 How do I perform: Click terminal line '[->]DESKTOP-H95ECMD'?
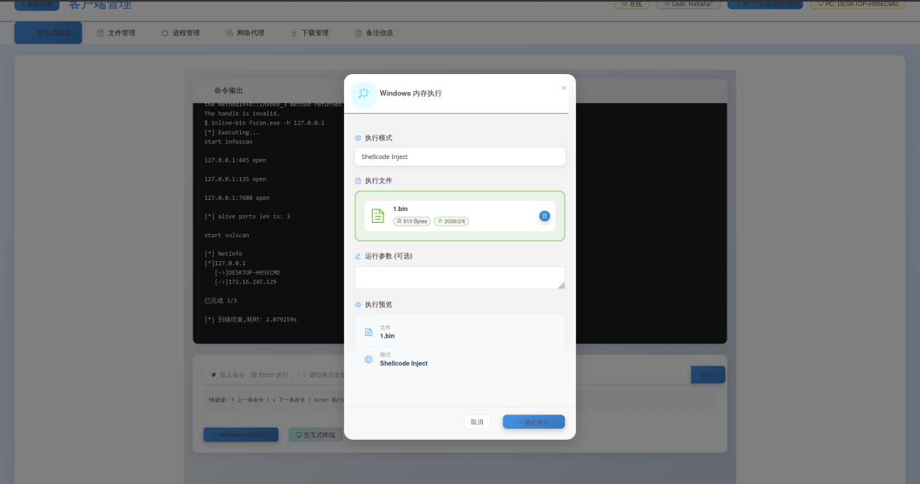(x=247, y=272)
